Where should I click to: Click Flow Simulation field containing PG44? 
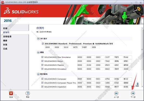tap(128, 57)
